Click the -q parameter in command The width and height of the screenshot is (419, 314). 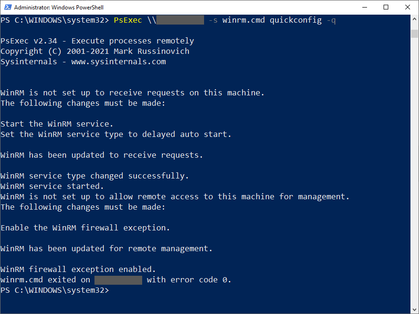click(x=331, y=21)
